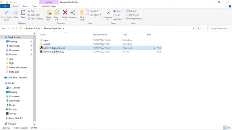
Task: Go back with the Back arrow
Action: [3, 29]
